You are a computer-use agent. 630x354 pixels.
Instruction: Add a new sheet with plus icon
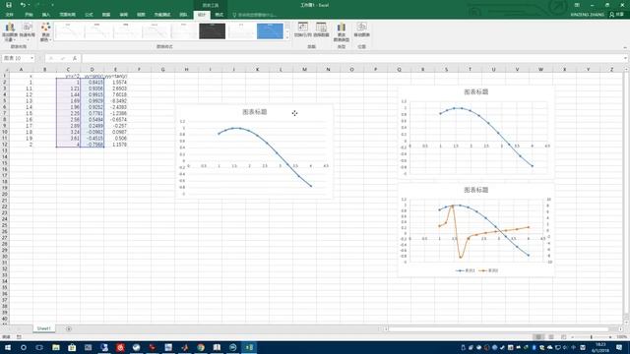[69, 328]
